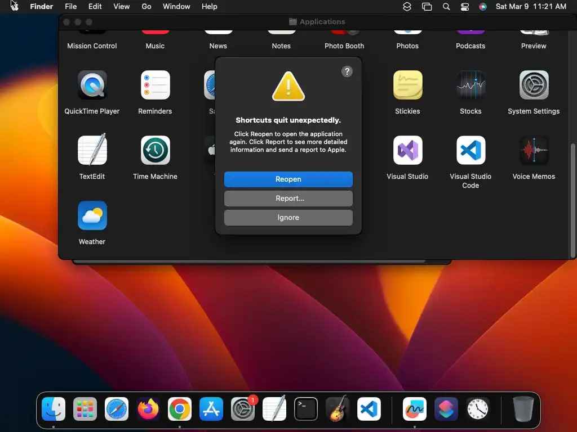Launch Visual Studio (purple icon)
Viewport: 577px width, 432px height.
click(x=407, y=150)
